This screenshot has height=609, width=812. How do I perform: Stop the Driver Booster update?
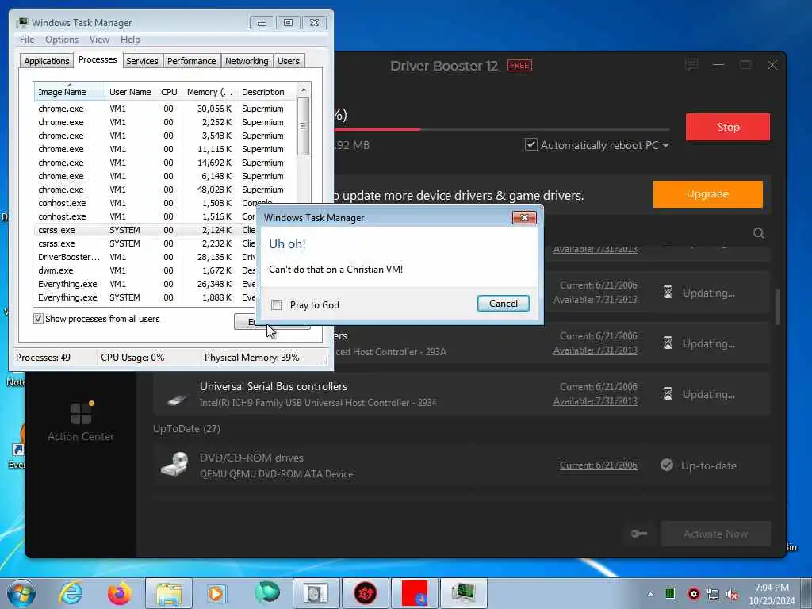[728, 127]
